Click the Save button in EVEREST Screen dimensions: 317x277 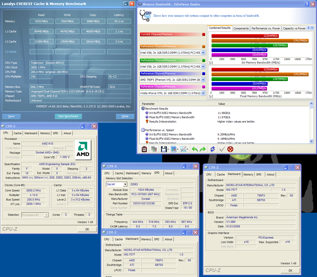point(11,116)
